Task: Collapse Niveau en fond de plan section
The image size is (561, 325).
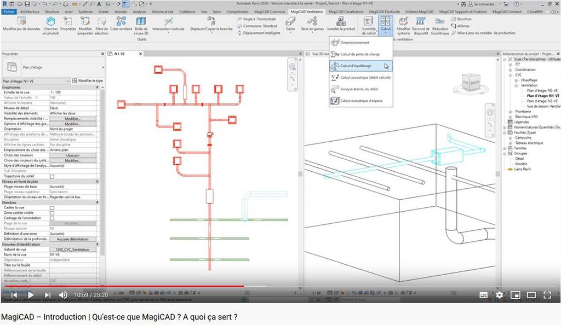Action: 98,182
